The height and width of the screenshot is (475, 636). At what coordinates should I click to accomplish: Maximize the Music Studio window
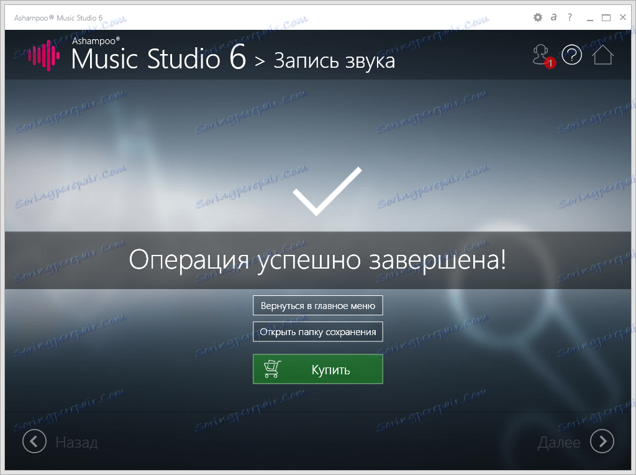pyautogui.click(x=606, y=17)
